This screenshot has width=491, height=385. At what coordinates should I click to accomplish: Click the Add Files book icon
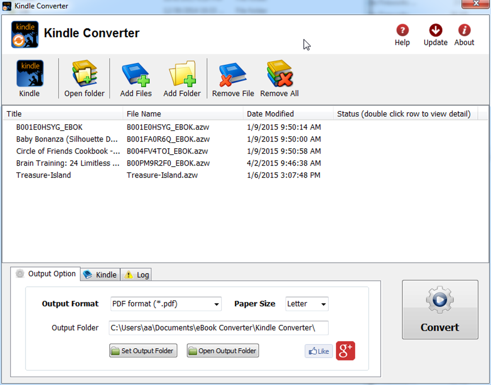point(136,74)
